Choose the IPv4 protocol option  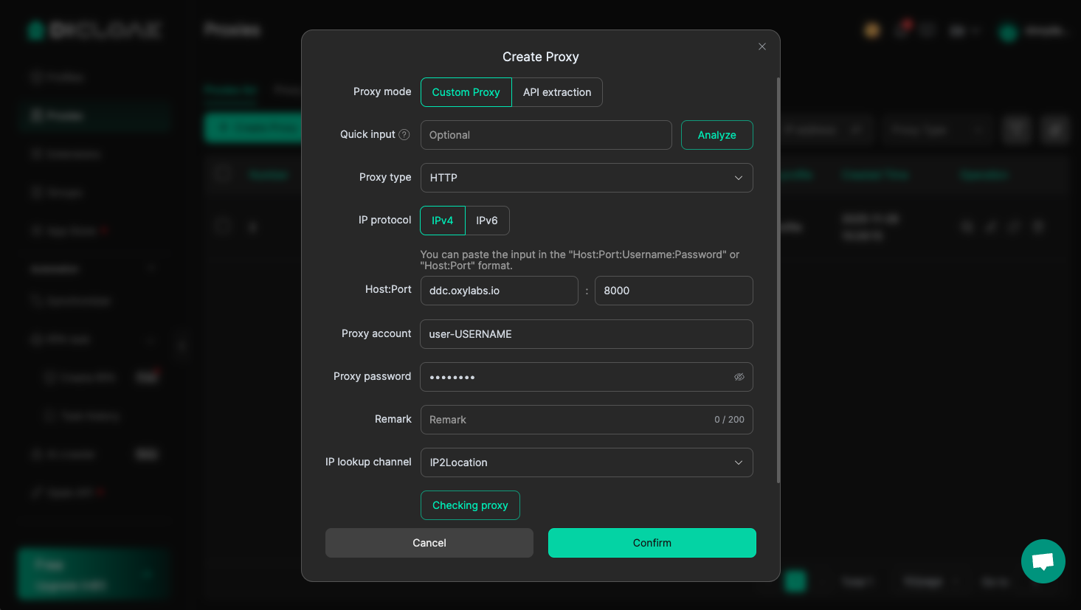coord(443,221)
